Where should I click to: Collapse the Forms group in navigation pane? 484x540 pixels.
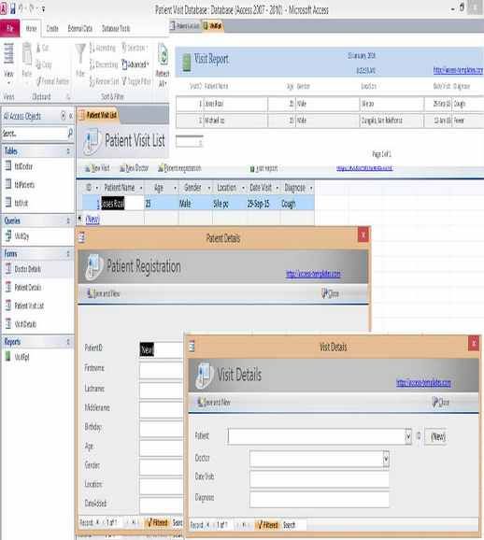[x=68, y=254]
